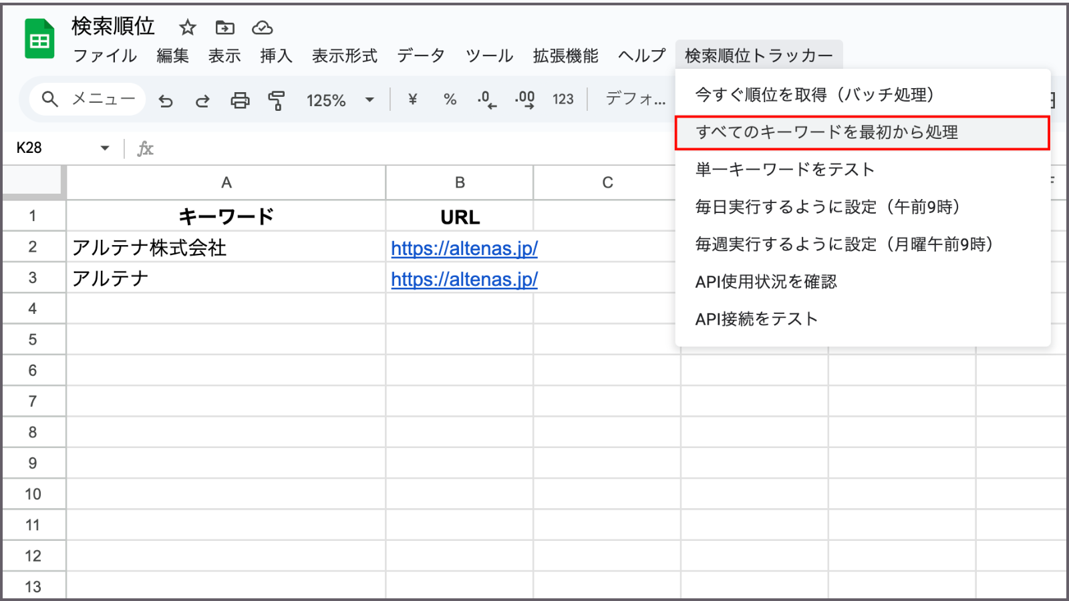Image resolution: width=1069 pixels, height=601 pixels.
Task: Choose 毎週実行するように設定（月曜午前9時）
Action: tap(863, 244)
